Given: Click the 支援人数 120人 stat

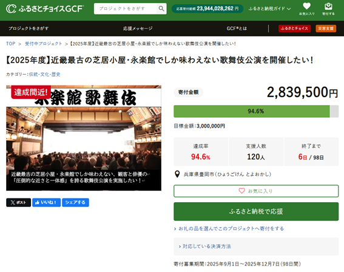Looking at the screenshot, I should click(x=256, y=152).
